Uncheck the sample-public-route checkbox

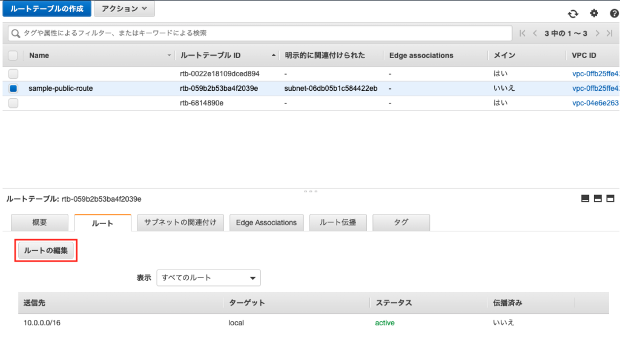coord(13,88)
